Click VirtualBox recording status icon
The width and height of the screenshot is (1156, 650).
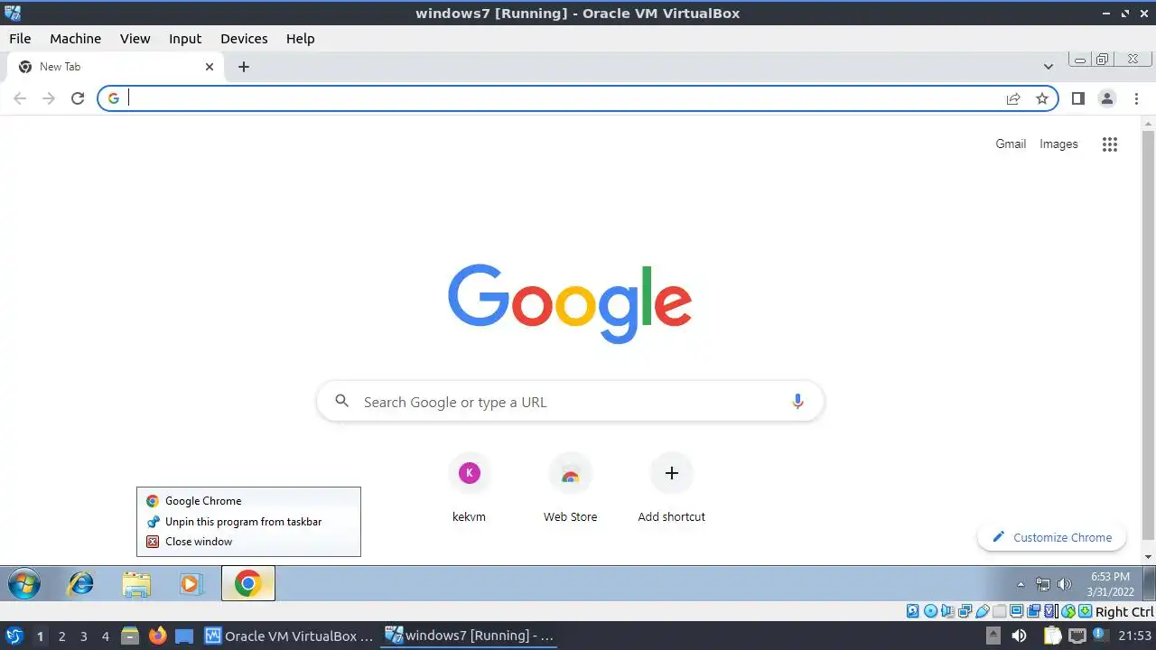tap(1033, 611)
